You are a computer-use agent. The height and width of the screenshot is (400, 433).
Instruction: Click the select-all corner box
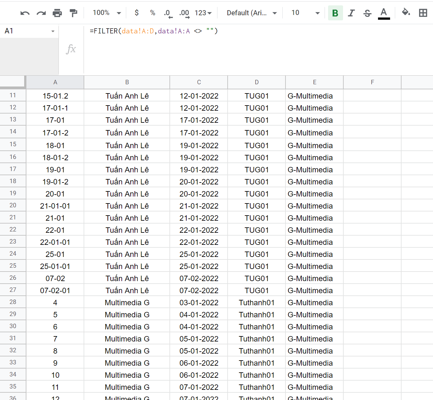pyautogui.click(x=13, y=82)
